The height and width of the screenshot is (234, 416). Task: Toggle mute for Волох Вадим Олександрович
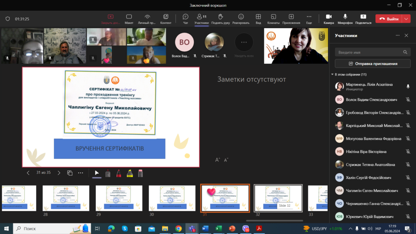[x=408, y=100]
